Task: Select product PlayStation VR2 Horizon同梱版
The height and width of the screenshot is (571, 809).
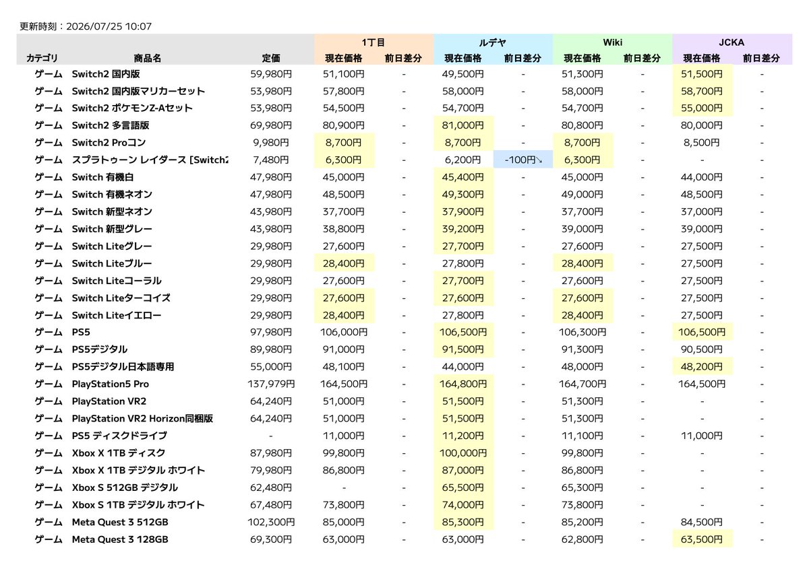Action: tap(142, 418)
